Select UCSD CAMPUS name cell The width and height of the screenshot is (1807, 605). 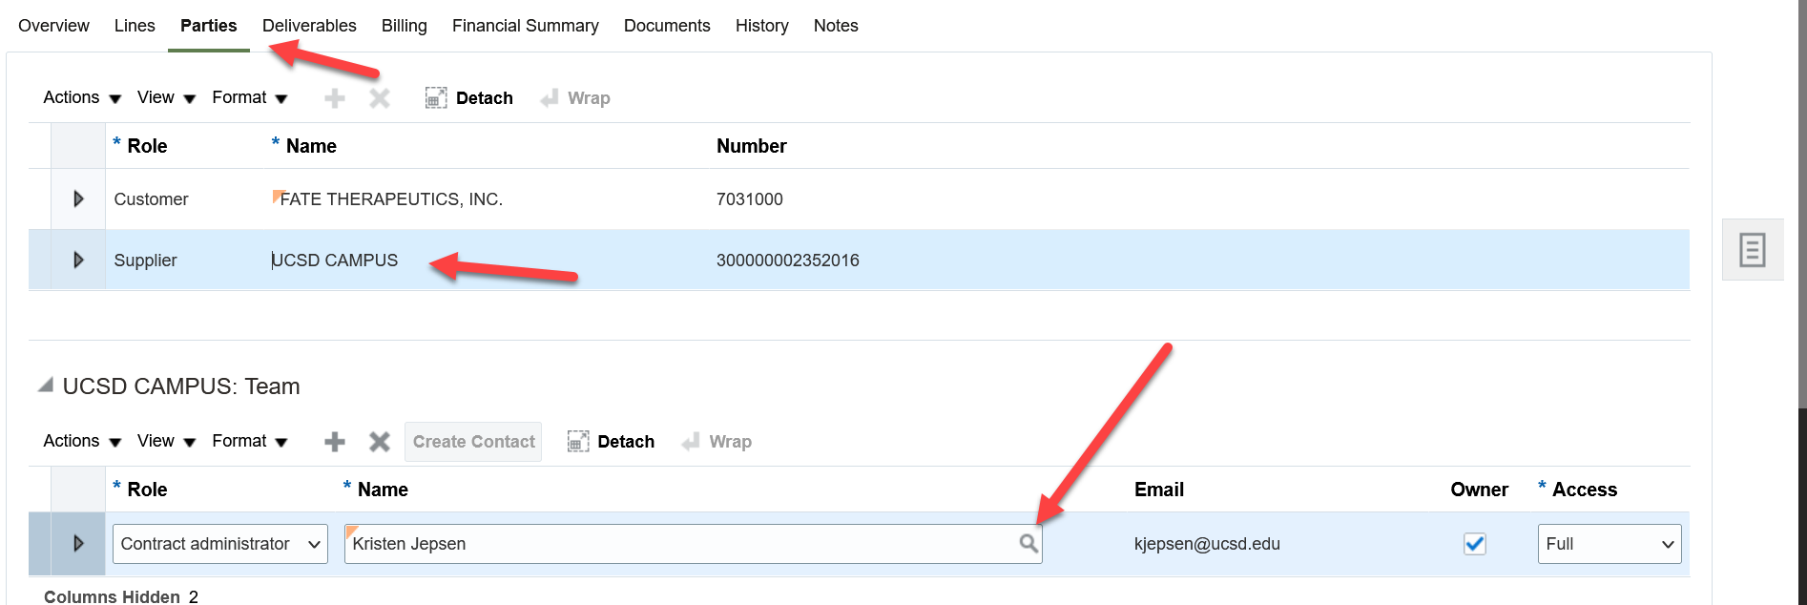click(335, 261)
